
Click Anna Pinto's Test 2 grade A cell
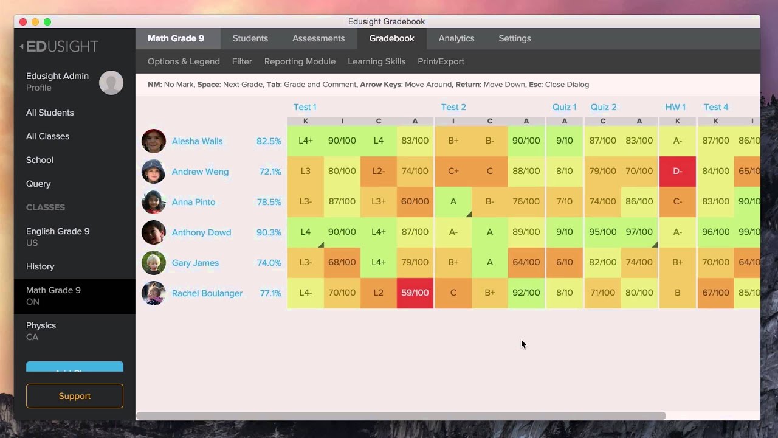(x=453, y=201)
